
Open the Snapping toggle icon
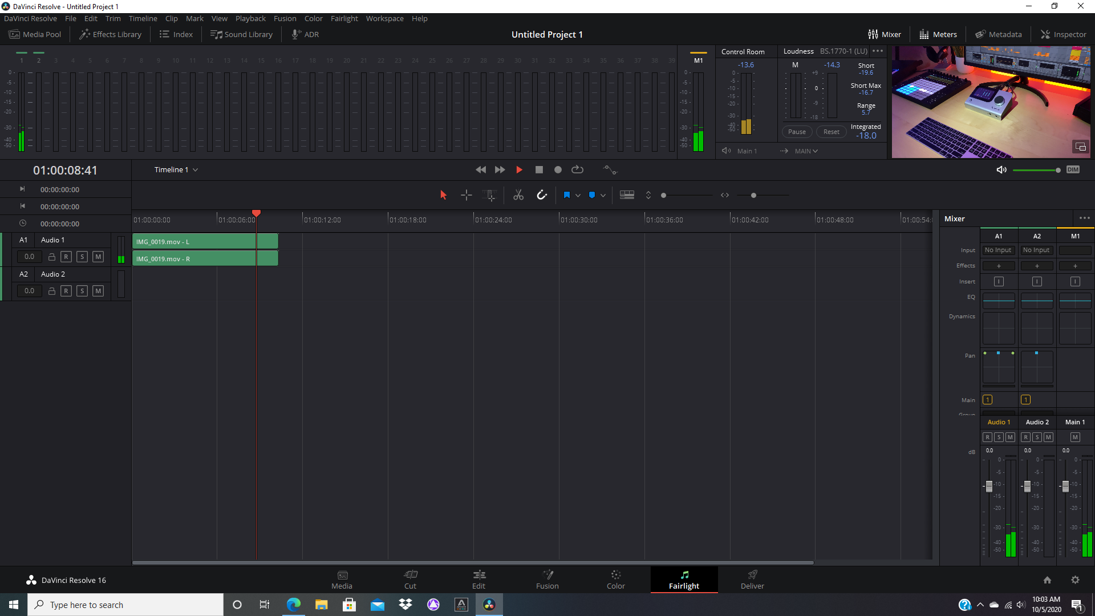tap(542, 195)
